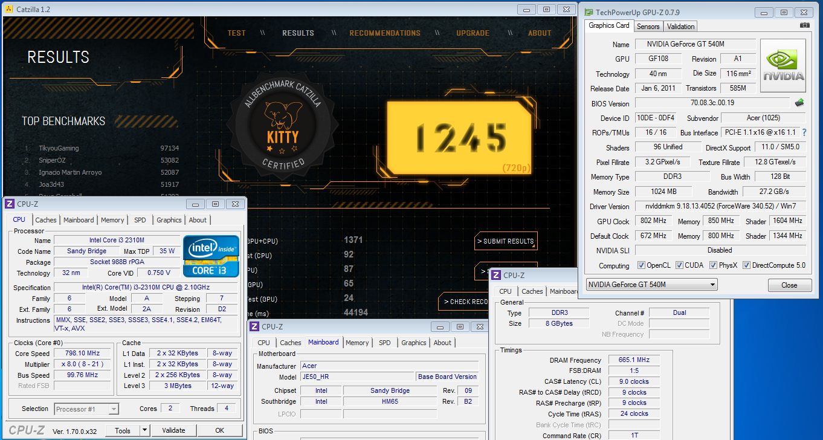The width and height of the screenshot is (823, 440).
Task: Open the Memory tab in the Mainboard CPU-Z window
Action: pyautogui.click(x=357, y=343)
